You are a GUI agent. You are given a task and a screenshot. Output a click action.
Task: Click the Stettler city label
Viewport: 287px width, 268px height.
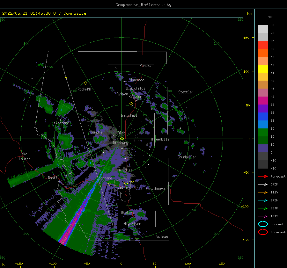(x=186, y=92)
